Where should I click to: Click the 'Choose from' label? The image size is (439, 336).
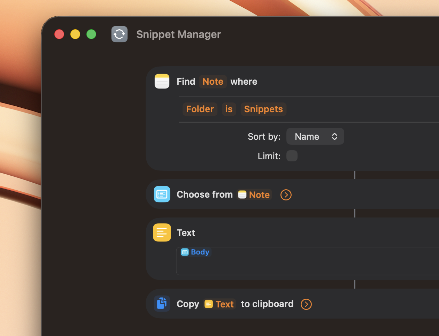205,194
